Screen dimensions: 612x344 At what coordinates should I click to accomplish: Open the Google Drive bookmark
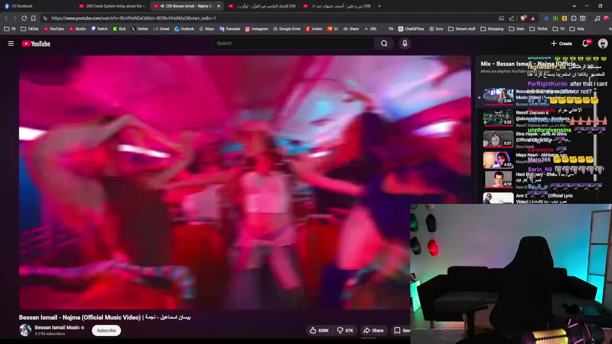286,29
